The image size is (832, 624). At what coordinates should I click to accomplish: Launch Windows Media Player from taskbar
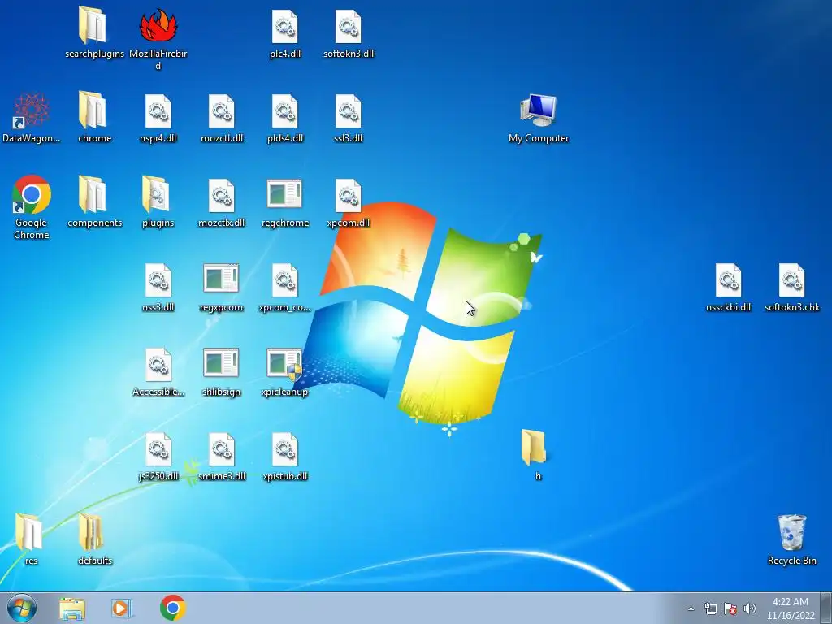point(122,609)
